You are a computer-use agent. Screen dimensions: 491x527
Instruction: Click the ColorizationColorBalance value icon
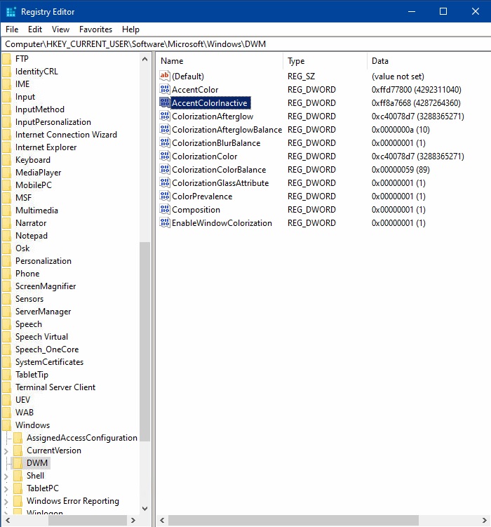point(165,169)
